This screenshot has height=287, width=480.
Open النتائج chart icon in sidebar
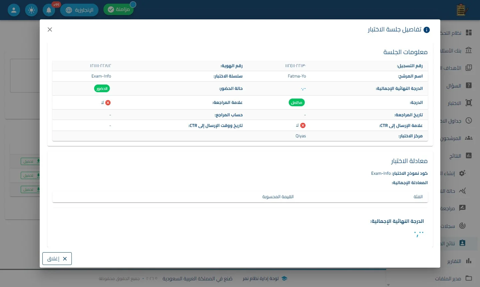coord(469,156)
